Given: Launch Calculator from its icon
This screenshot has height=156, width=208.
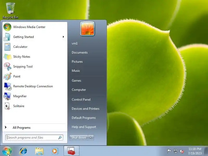Looking at the screenshot, I should [x=7, y=47].
